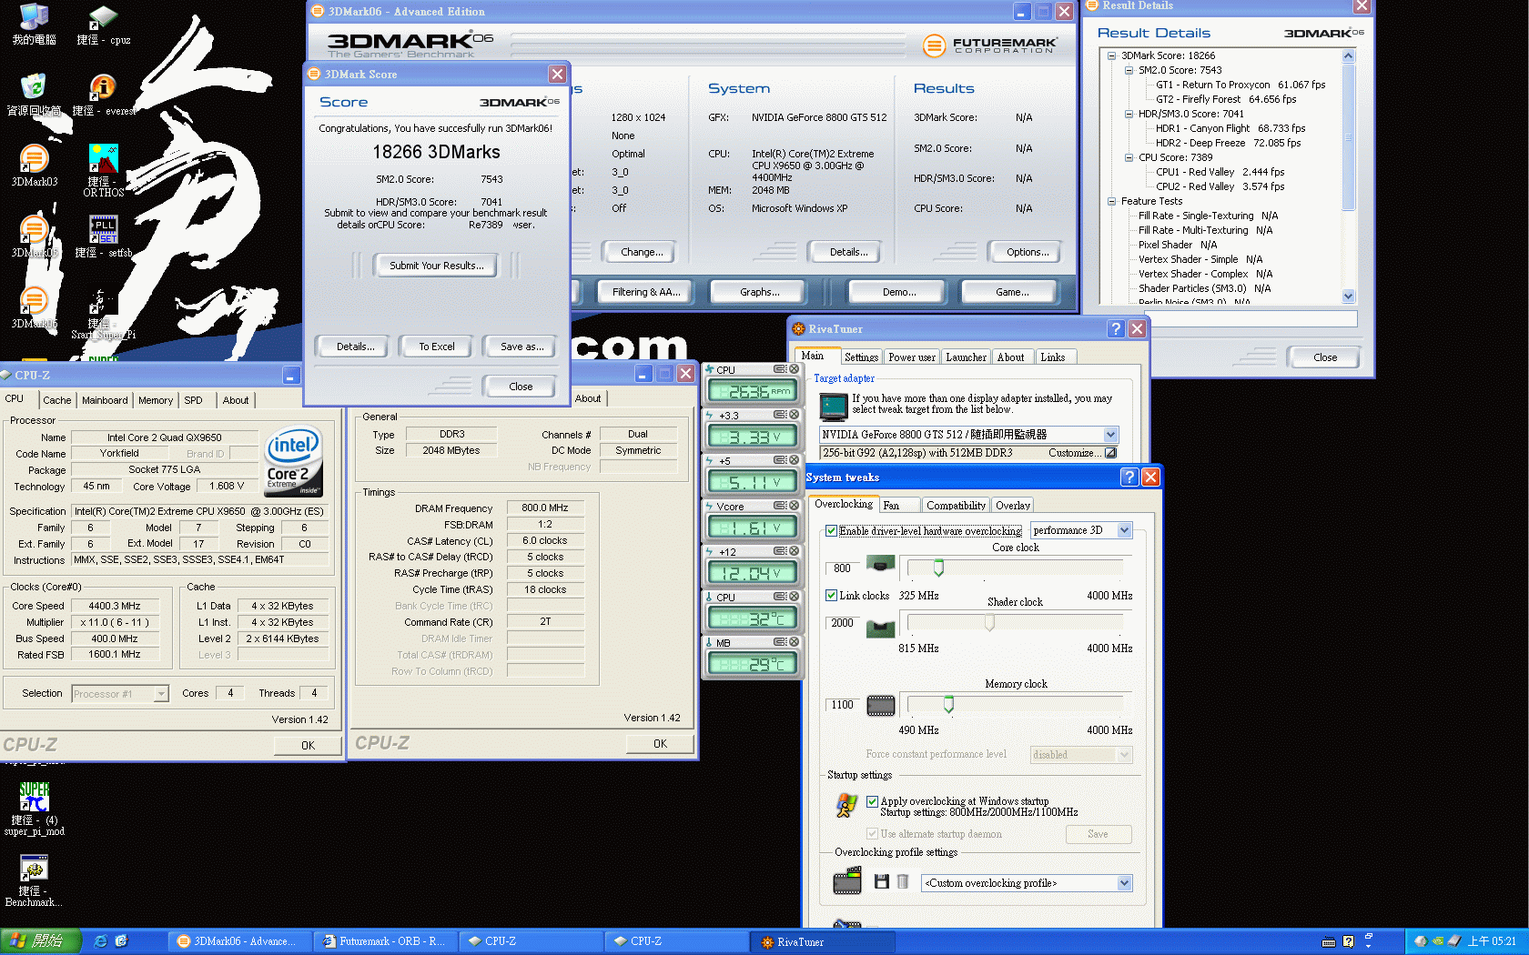Click the delete overclocking profile trash icon
1529x955 pixels.
(903, 881)
